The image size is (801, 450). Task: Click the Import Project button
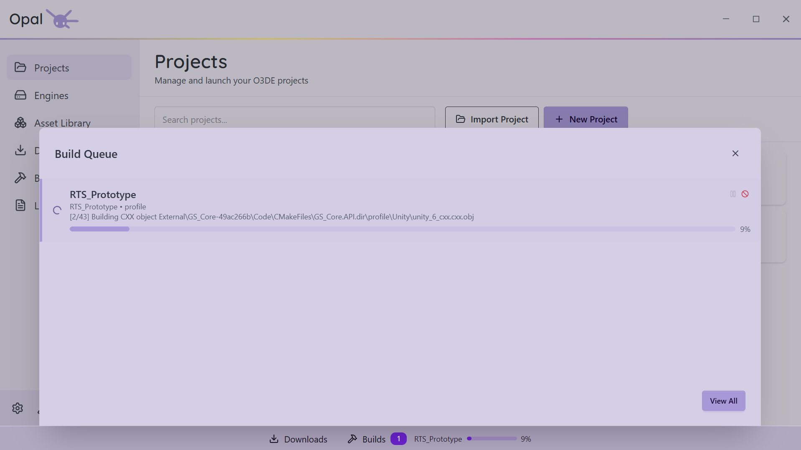click(492, 119)
